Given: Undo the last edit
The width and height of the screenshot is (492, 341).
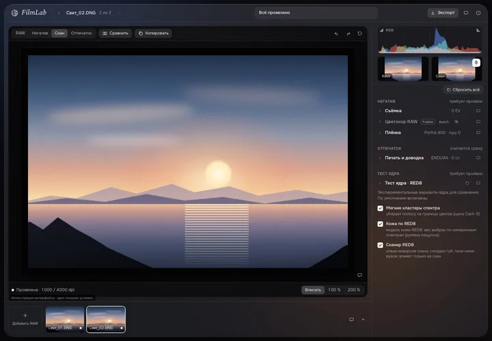Looking at the screenshot, I should [x=336, y=33].
